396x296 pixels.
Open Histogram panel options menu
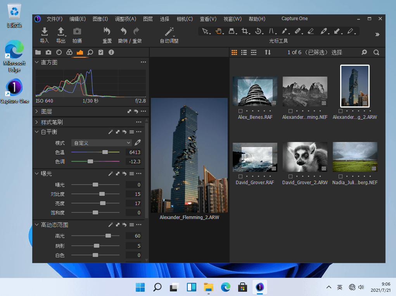pos(144,62)
